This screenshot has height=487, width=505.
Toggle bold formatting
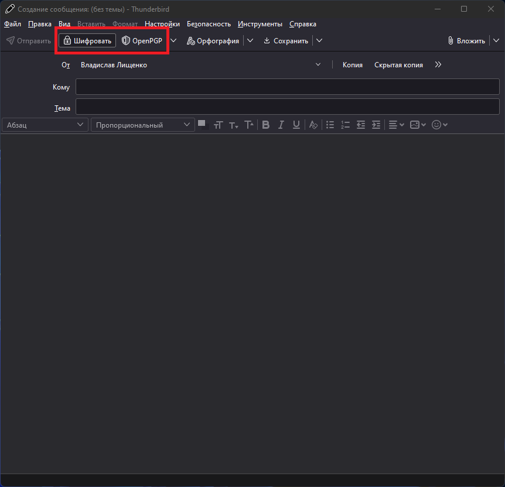(266, 125)
